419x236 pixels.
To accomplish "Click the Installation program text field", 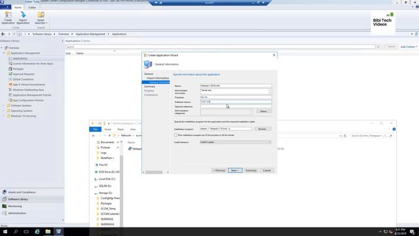I will tap(226, 128).
